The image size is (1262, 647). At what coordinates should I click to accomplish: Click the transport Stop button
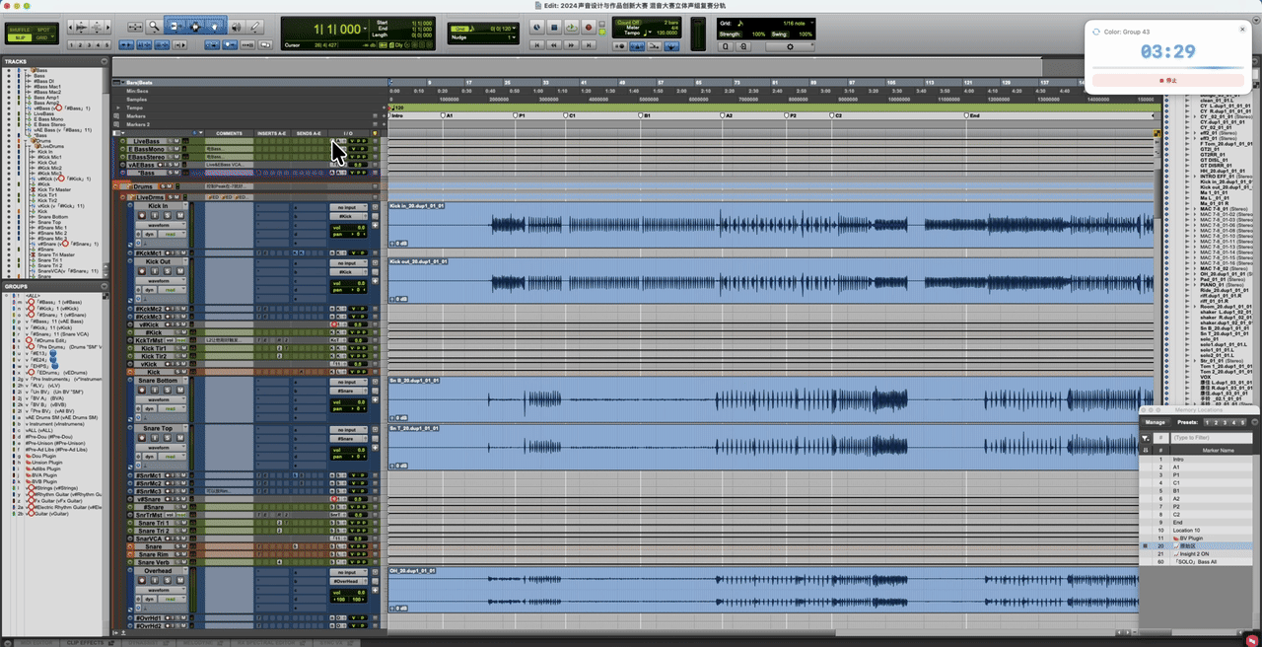tap(554, 27)
